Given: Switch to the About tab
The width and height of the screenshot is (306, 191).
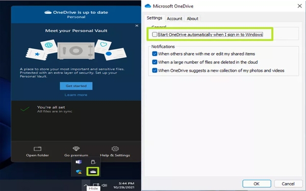Looking at the screenshot, I should (x=192, y=18).
